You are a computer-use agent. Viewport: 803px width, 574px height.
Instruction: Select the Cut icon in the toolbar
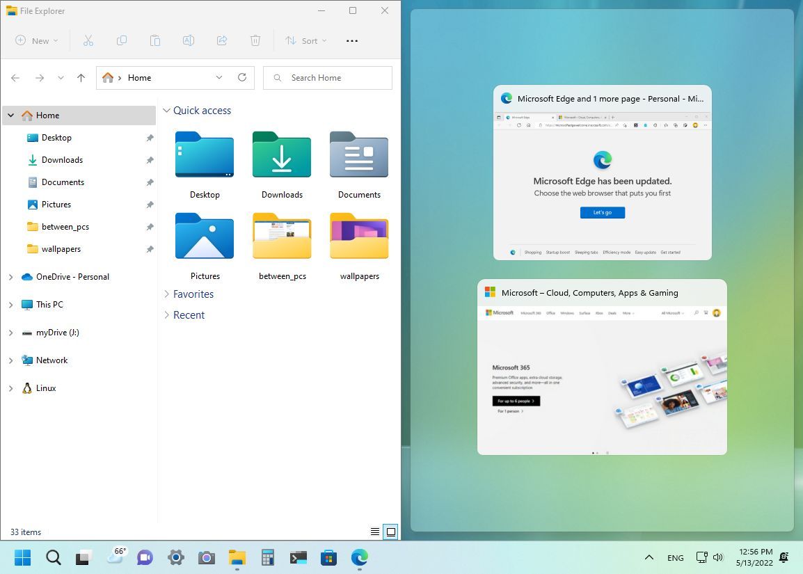(x=88, y=40)
